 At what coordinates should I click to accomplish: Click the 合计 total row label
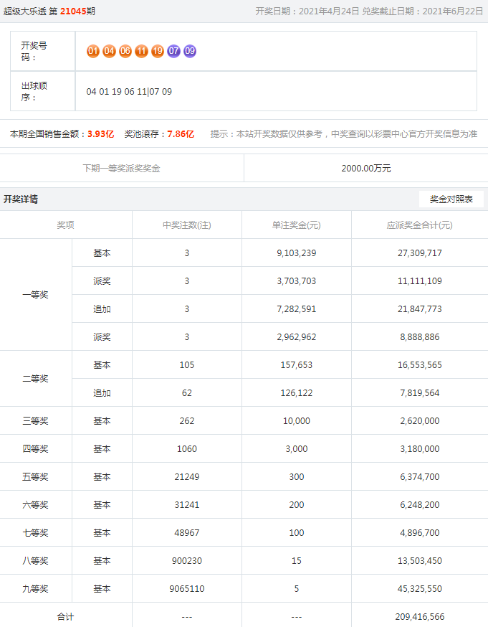point(65,617)
